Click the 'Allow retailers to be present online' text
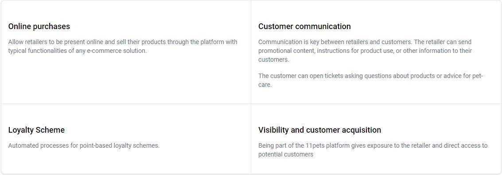Viewport: 502px width, 175px height. [51, 42]
